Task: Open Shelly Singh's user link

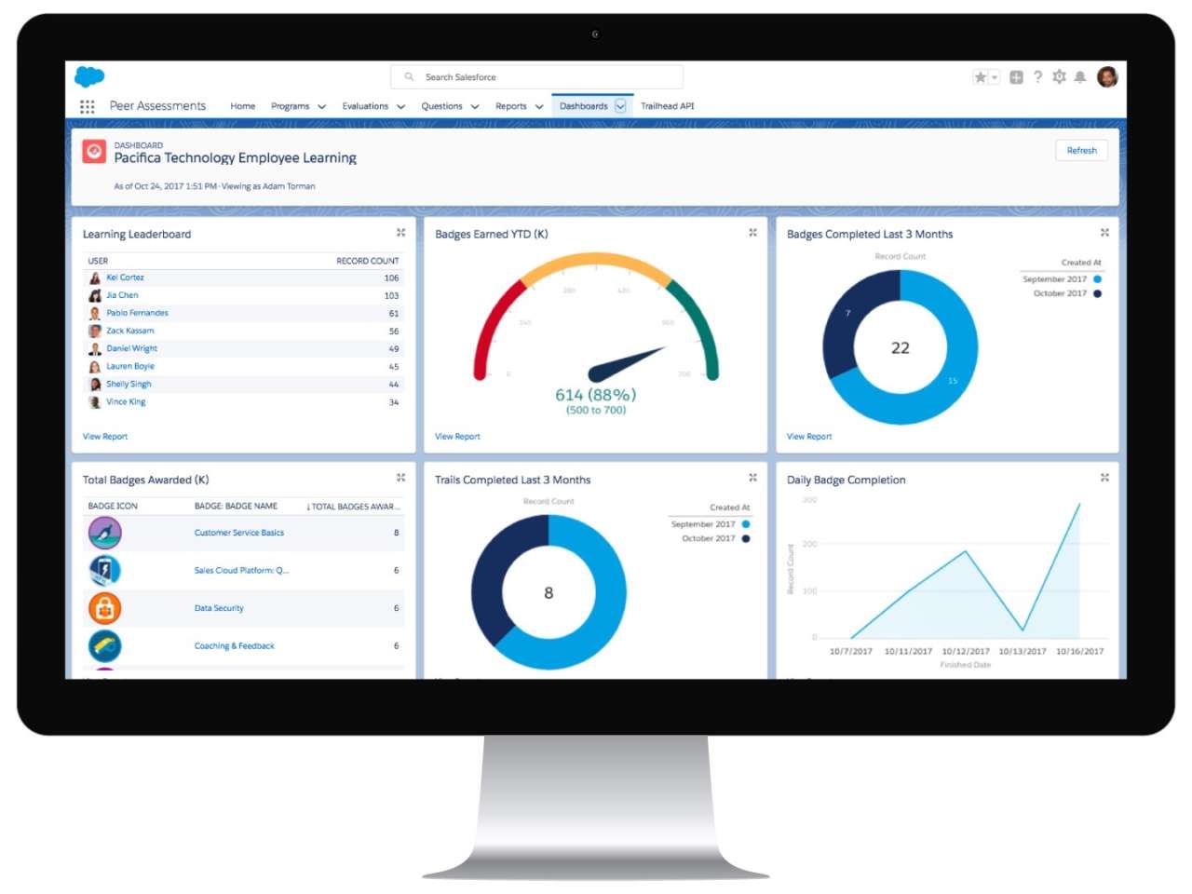Action: pyautogui.click(x=129, y=384)
